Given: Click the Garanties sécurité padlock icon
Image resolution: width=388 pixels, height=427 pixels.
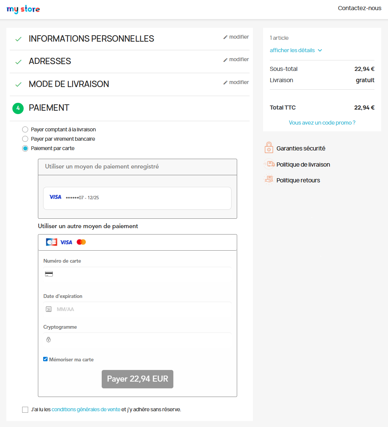Looking at the screenshot, I should coord(269,148).
